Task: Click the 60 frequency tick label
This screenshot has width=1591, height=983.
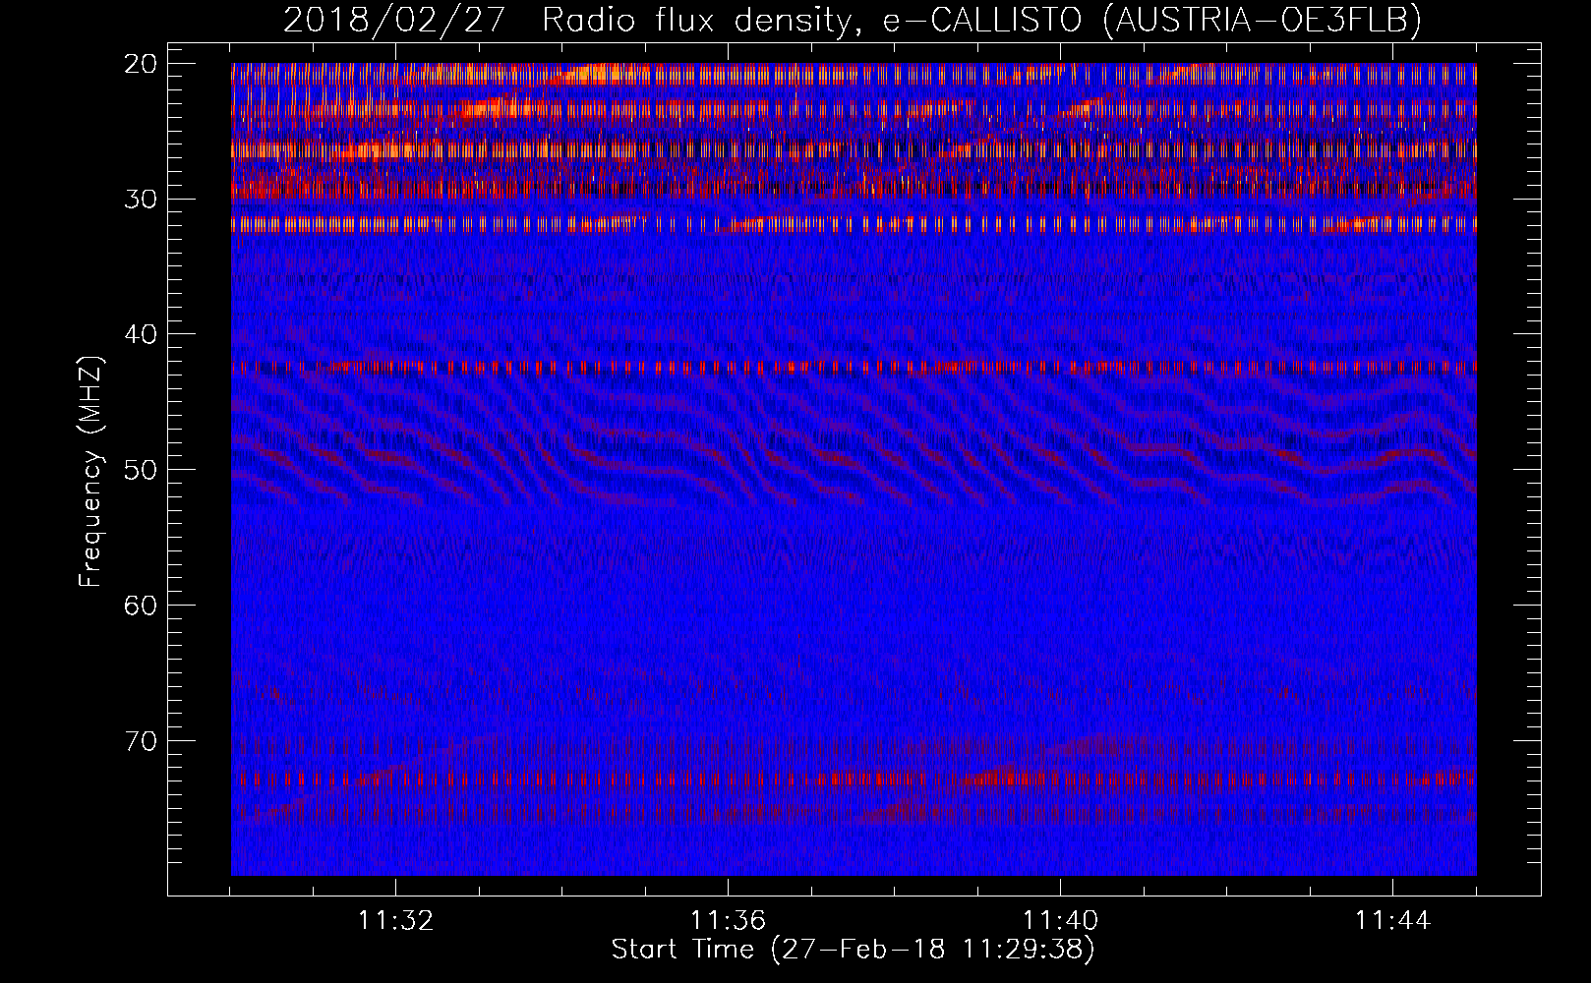Action: pyautogui.click(x=141, y=605)
